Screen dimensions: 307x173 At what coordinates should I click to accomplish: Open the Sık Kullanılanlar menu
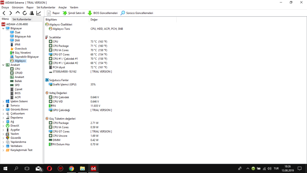[x=46, y=8]
